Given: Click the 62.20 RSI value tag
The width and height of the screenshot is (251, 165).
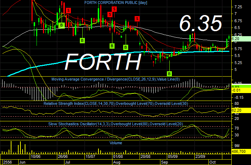Looking at the screenshot, I should 241,110.
